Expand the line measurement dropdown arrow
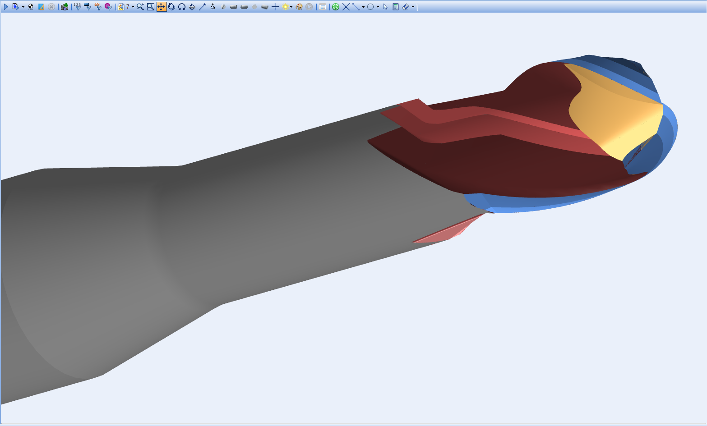Screen dimensions: 707x426 point(363,7)
